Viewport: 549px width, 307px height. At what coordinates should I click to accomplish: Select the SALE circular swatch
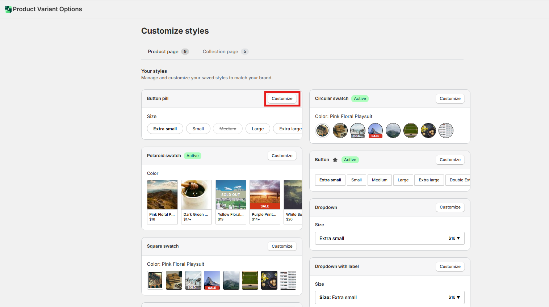tap(375, 130)
